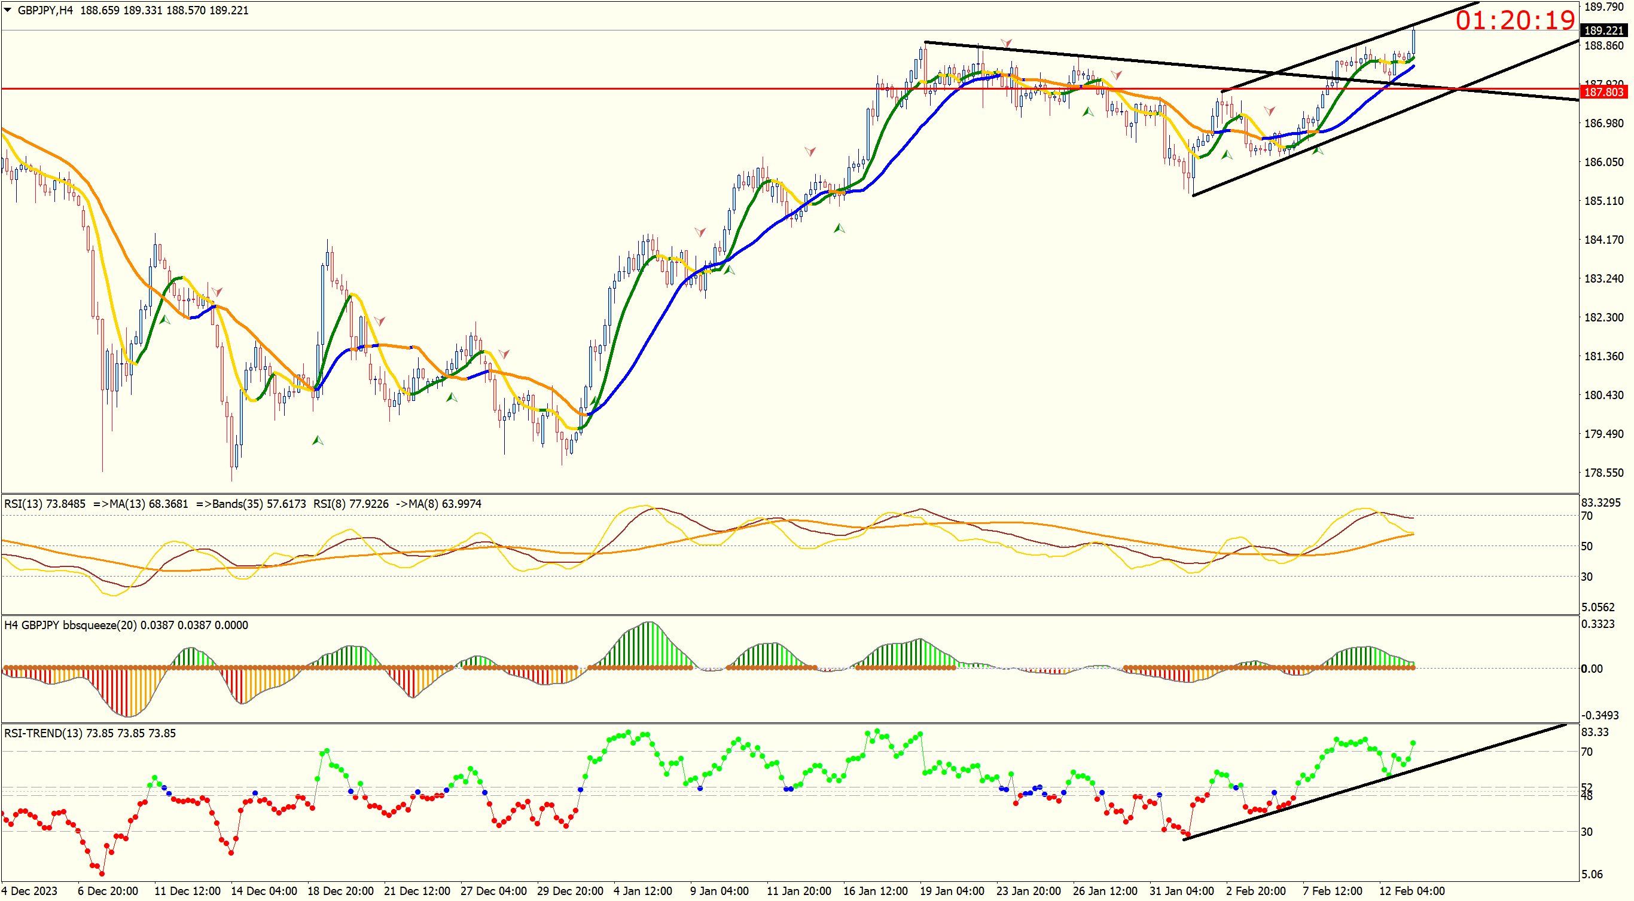
Task: Click the red 01:20:19 candle countdown timer
Action: (x=1515, y=20)
